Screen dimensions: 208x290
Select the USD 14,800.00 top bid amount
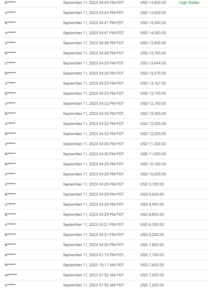point(153,3)
